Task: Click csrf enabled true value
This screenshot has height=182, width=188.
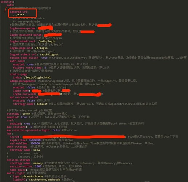Action: tap(27, 124)
